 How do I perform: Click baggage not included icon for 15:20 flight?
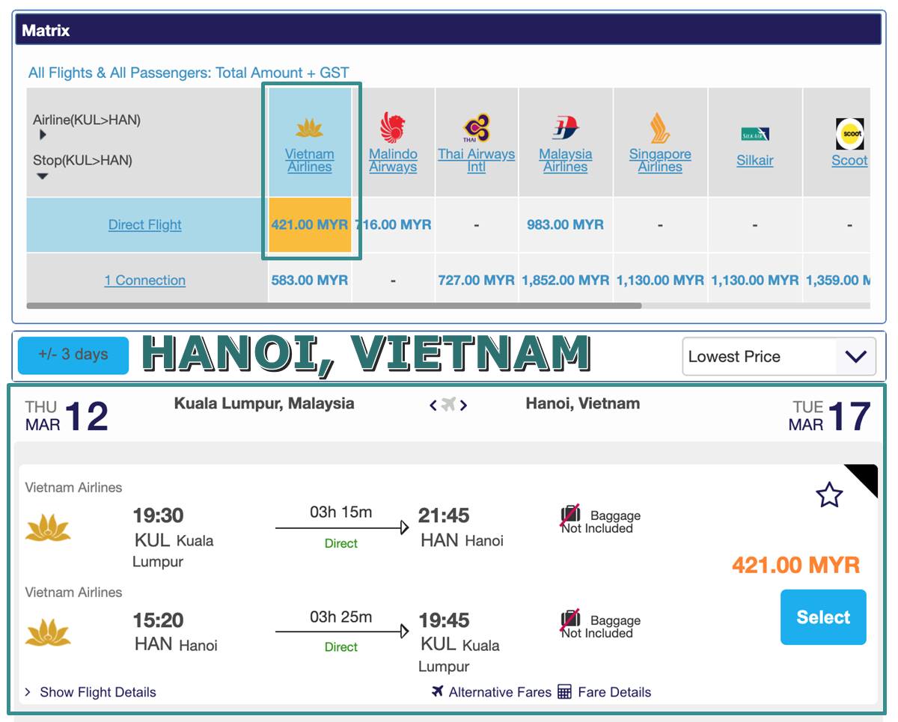tap(571, 621)
